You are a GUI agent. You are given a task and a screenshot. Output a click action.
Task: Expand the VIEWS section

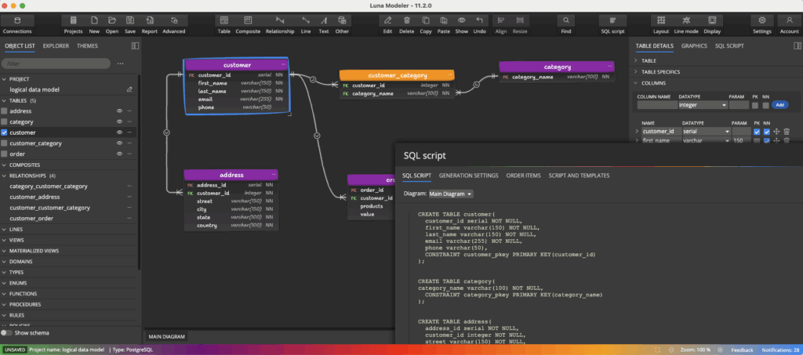point(4,240)
